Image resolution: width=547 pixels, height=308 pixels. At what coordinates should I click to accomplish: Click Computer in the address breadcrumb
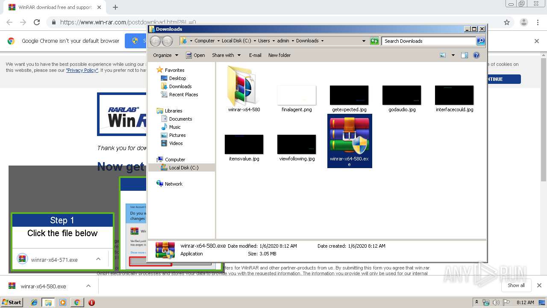[204, 41]
